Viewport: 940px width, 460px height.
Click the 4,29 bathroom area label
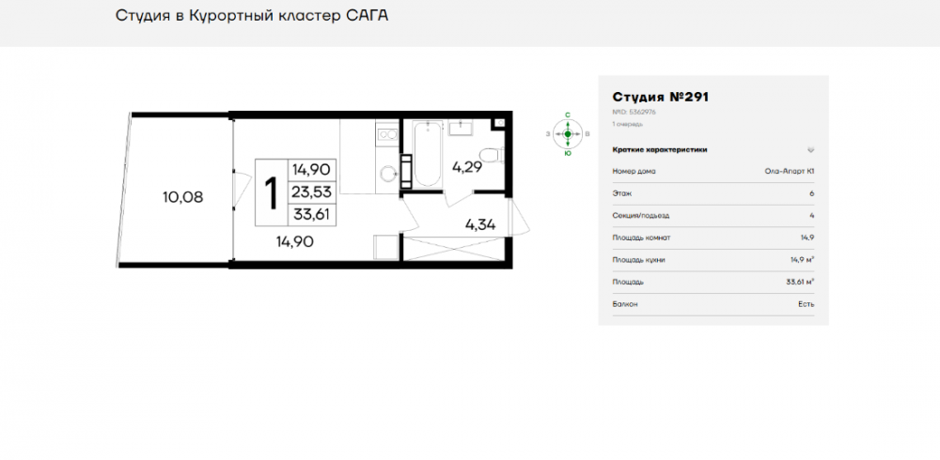[x=467, y=170]
